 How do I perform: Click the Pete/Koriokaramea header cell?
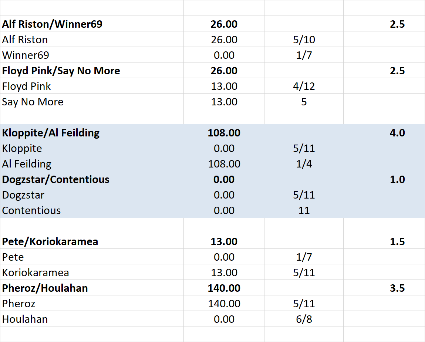coord(50,242)
